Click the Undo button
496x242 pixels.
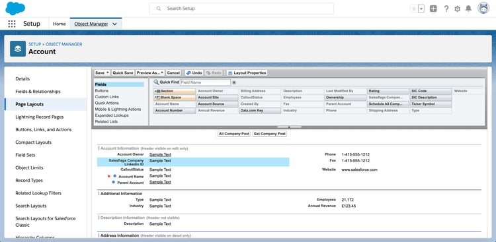coord(194,73)
